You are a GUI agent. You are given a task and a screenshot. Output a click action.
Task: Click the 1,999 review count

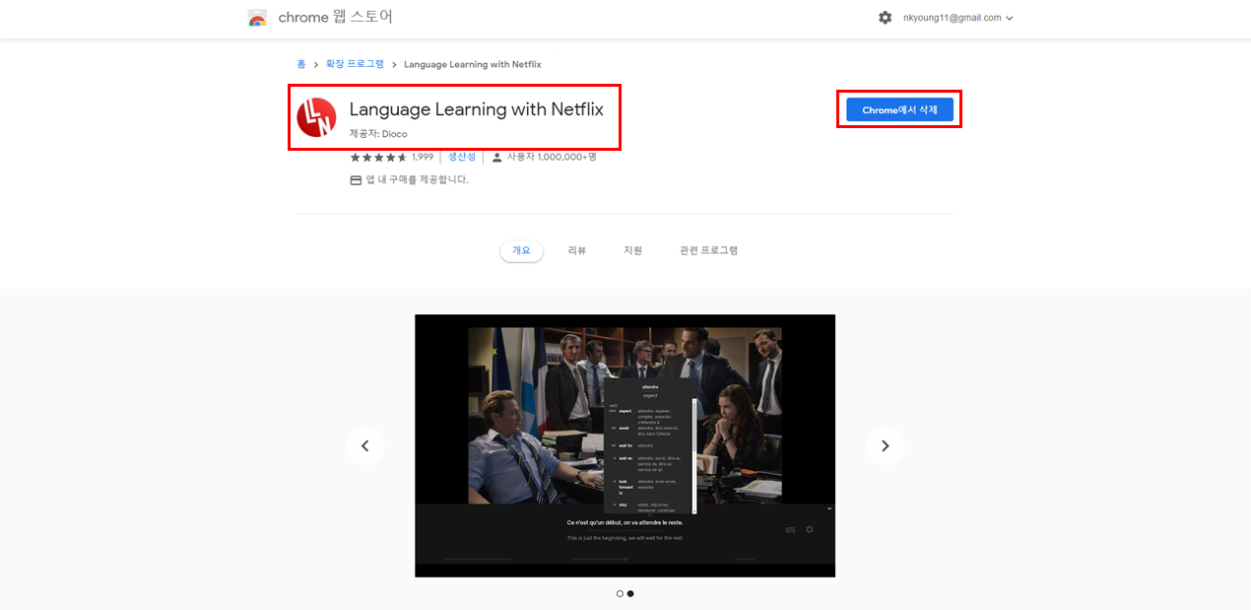point(423,157)
